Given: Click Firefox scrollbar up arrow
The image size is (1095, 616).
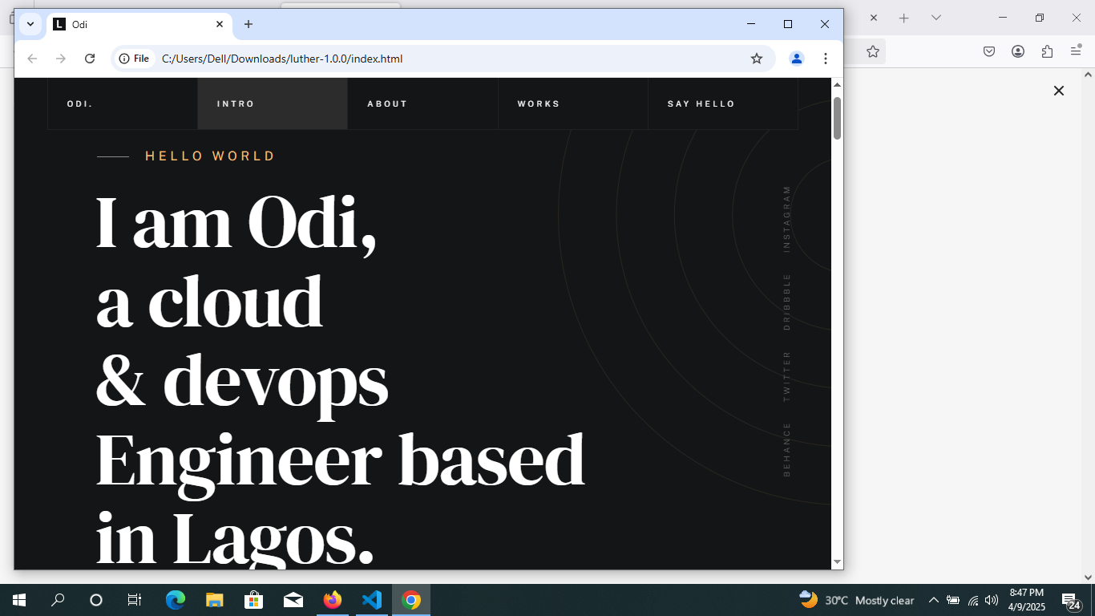Looking at the screenshot, I should pos(1088,75).
